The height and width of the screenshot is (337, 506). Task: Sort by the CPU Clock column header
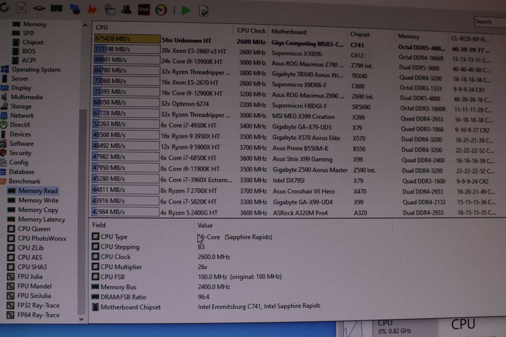click(251, 31)
